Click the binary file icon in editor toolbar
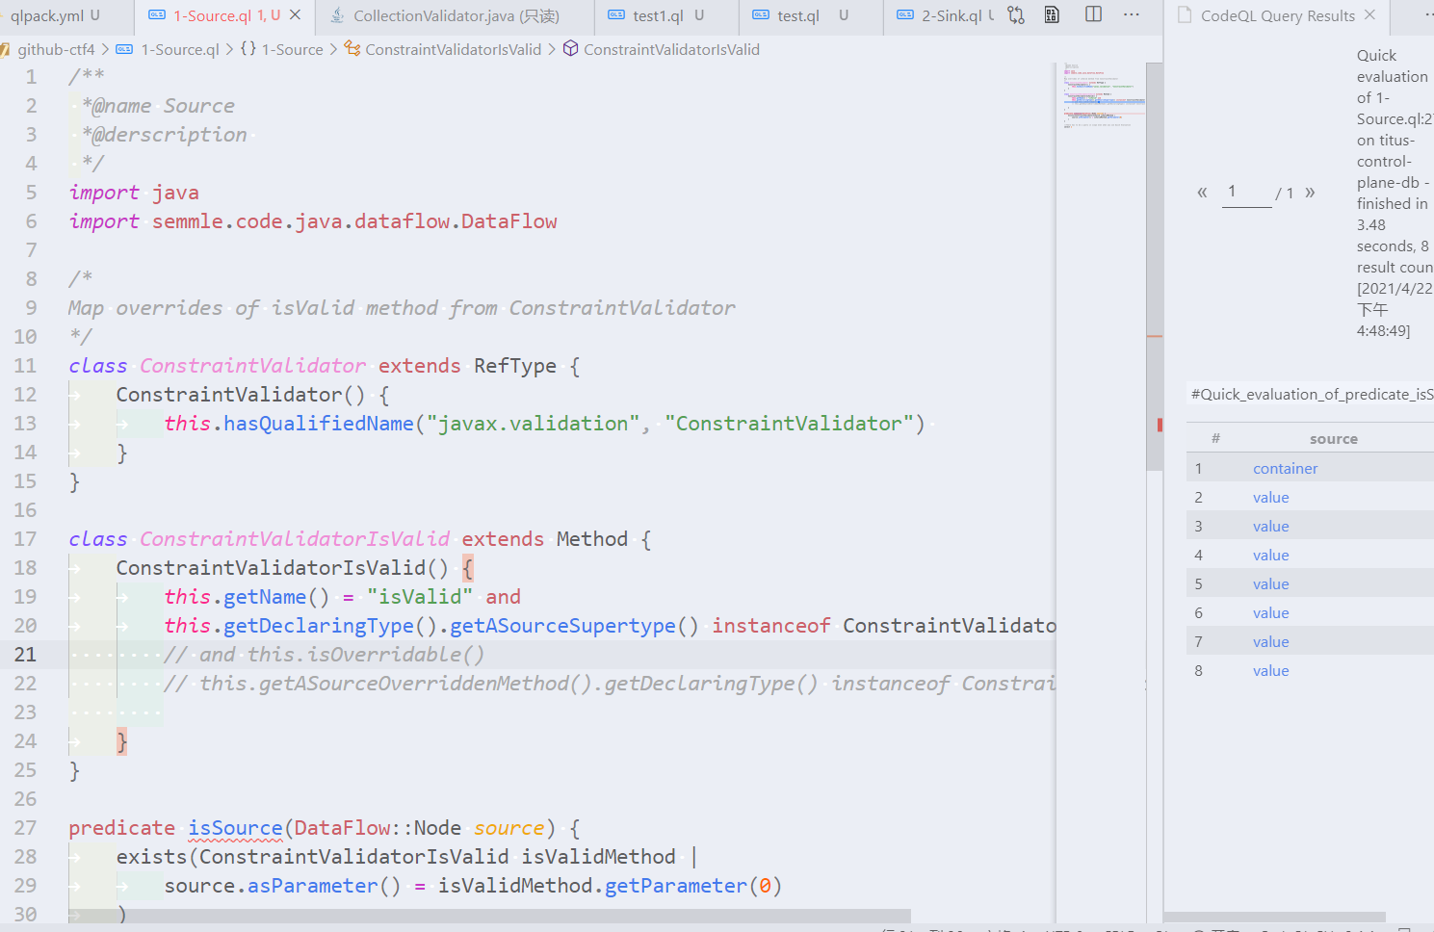 [x=1052, y=14]
